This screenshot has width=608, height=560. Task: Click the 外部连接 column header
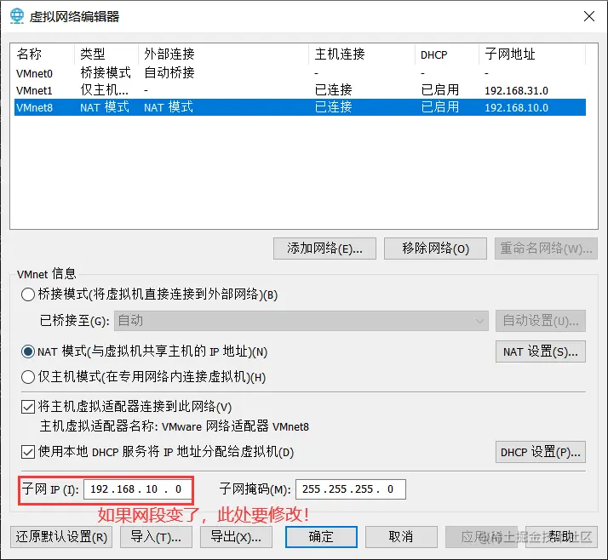(x=223, y=54)
